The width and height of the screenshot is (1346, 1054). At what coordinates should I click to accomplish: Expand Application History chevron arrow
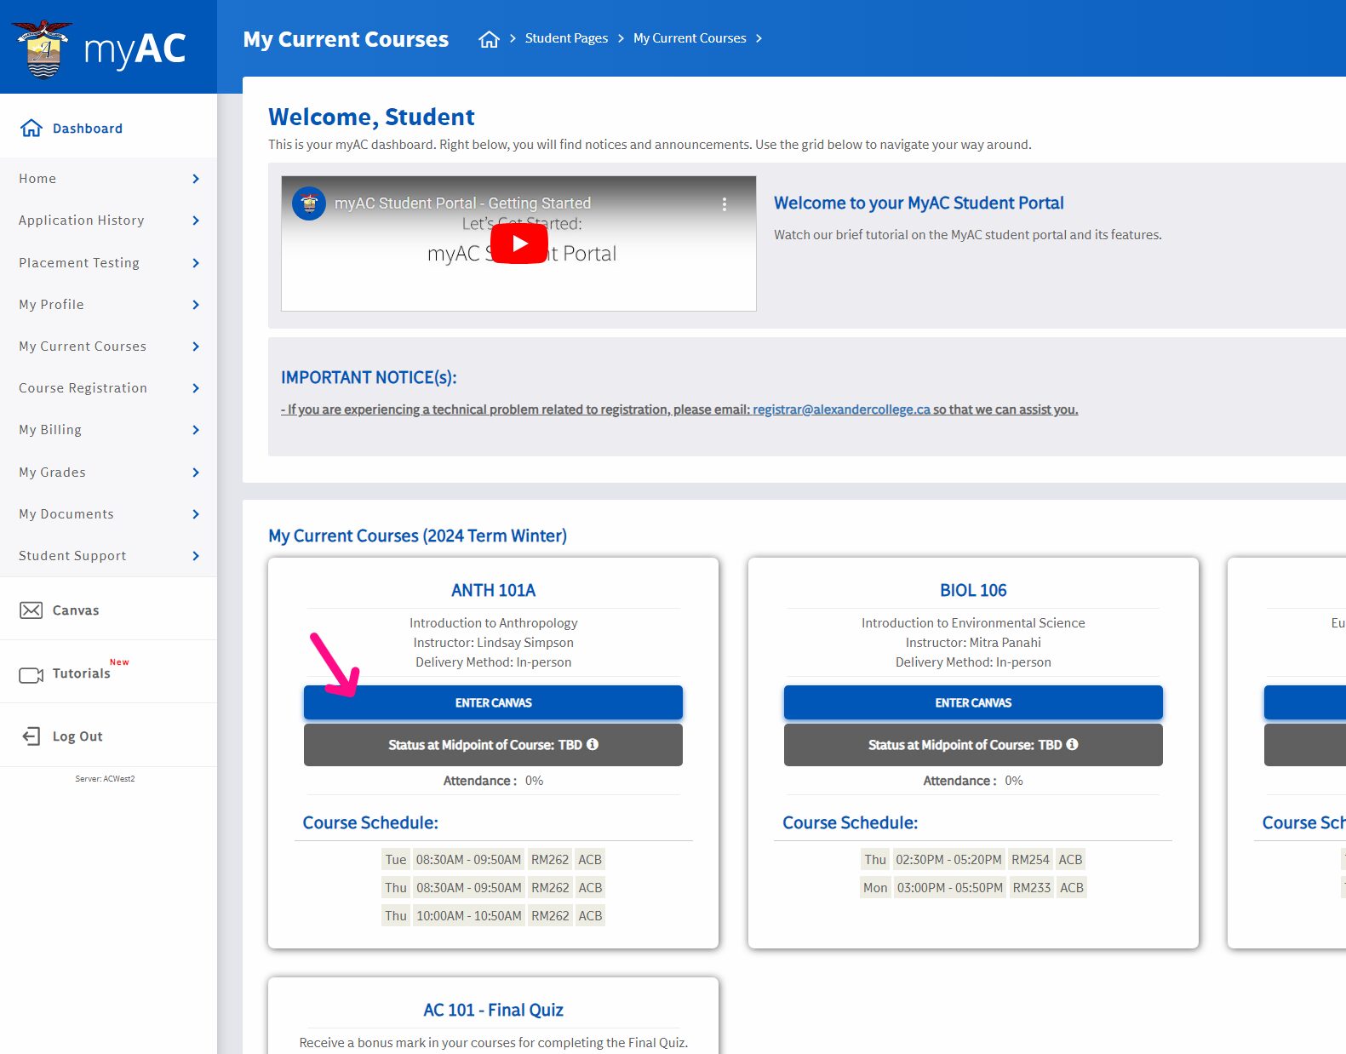[196, 221]
